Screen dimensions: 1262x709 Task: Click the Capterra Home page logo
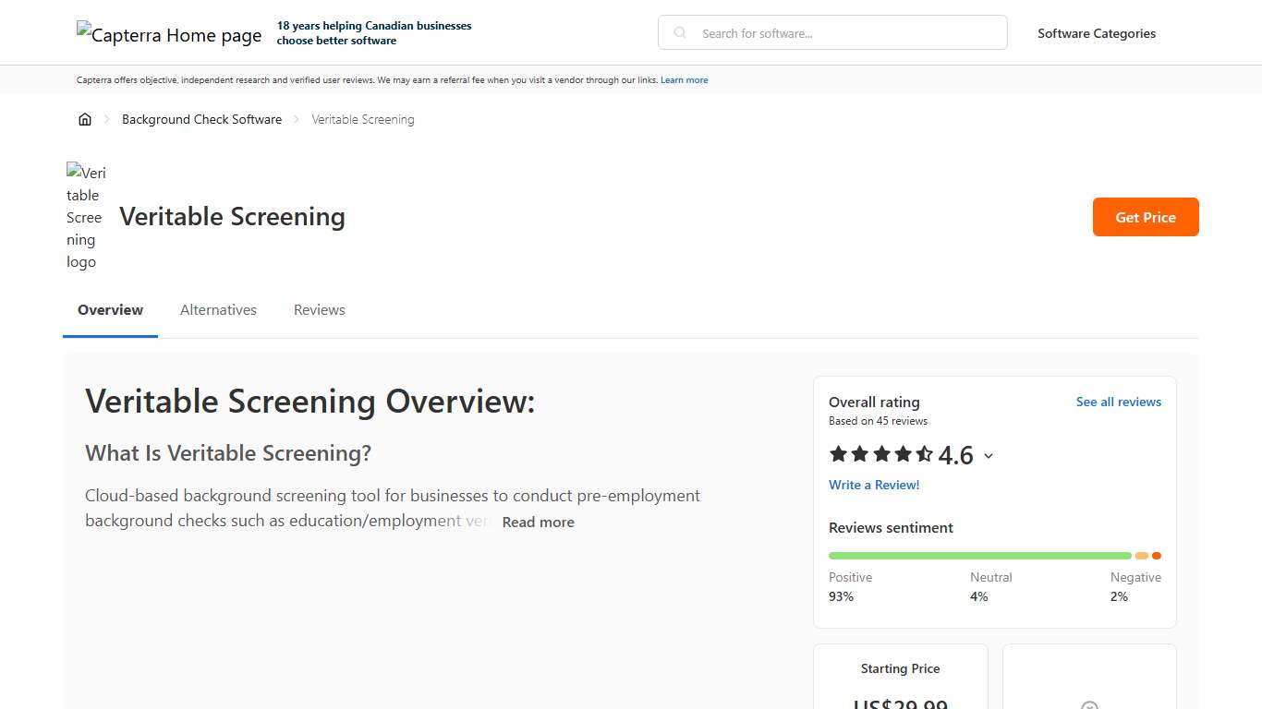click(169, 34)
